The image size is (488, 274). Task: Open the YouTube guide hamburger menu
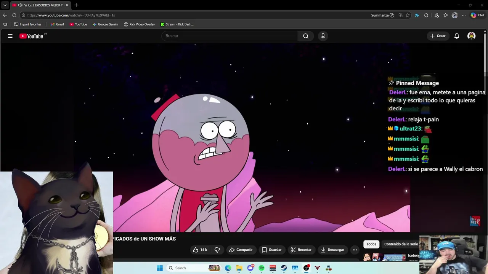(10, 36)
